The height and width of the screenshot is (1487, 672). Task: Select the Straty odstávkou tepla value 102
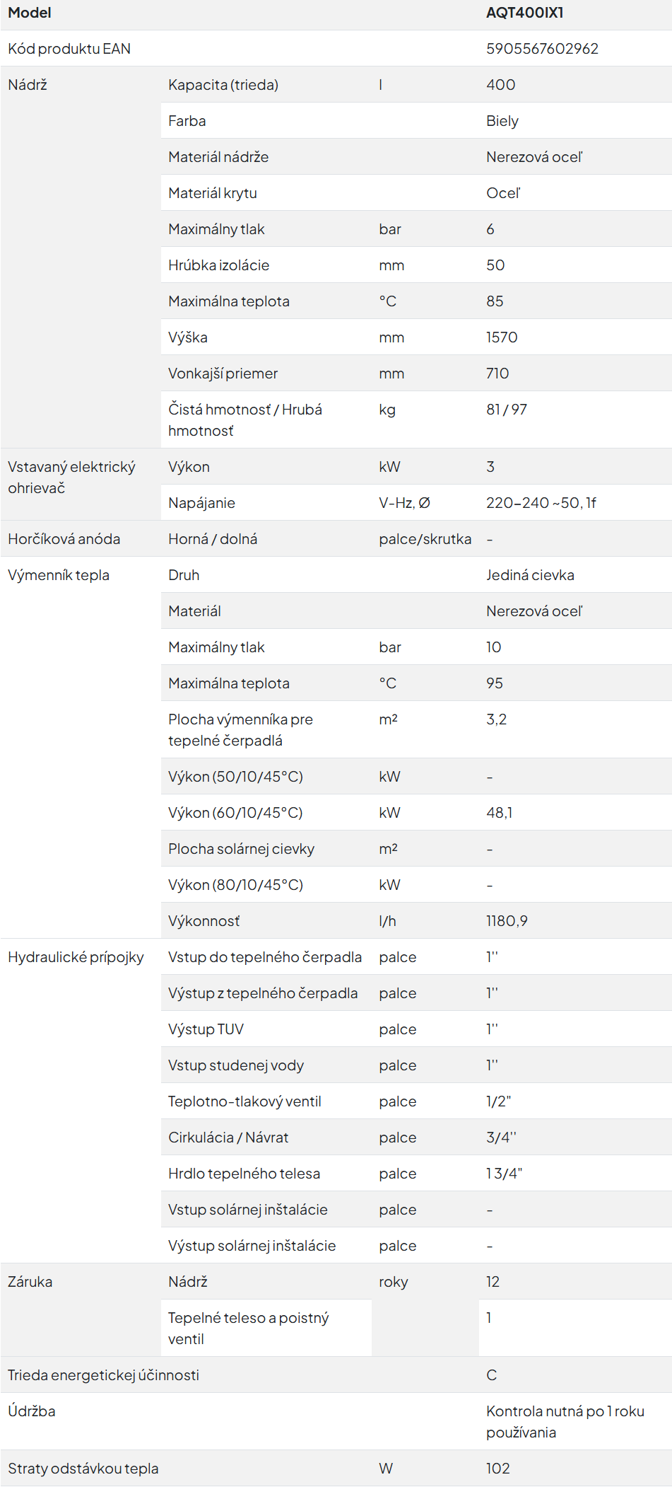pyautogui.click(x=497, y=1469)
